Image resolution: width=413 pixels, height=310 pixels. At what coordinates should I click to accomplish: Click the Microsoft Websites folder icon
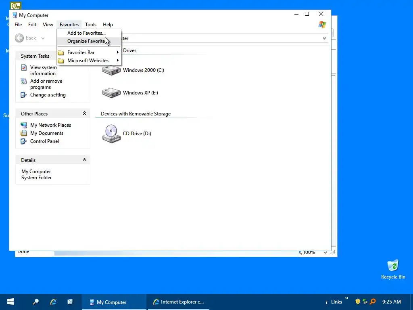click(x=61, y=61)
